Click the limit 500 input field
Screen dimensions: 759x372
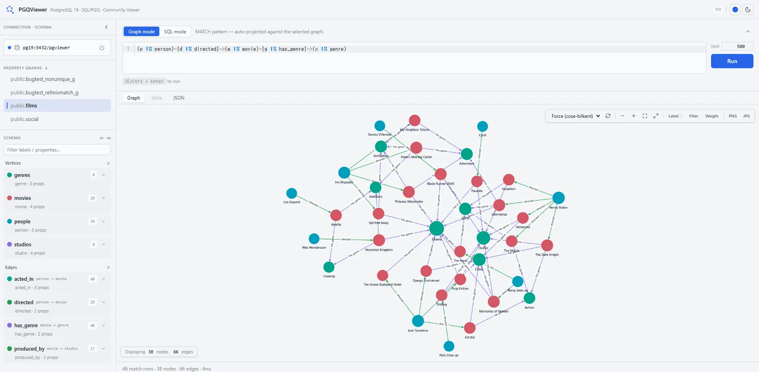click(x=738, y=46)
